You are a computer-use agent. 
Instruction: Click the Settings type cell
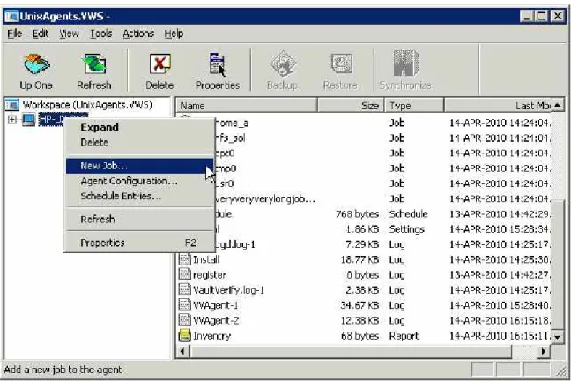click(x=407, y=229)
